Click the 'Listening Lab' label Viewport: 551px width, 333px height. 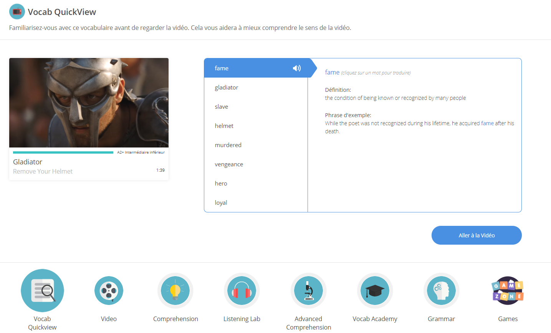(x=242, y=319)
